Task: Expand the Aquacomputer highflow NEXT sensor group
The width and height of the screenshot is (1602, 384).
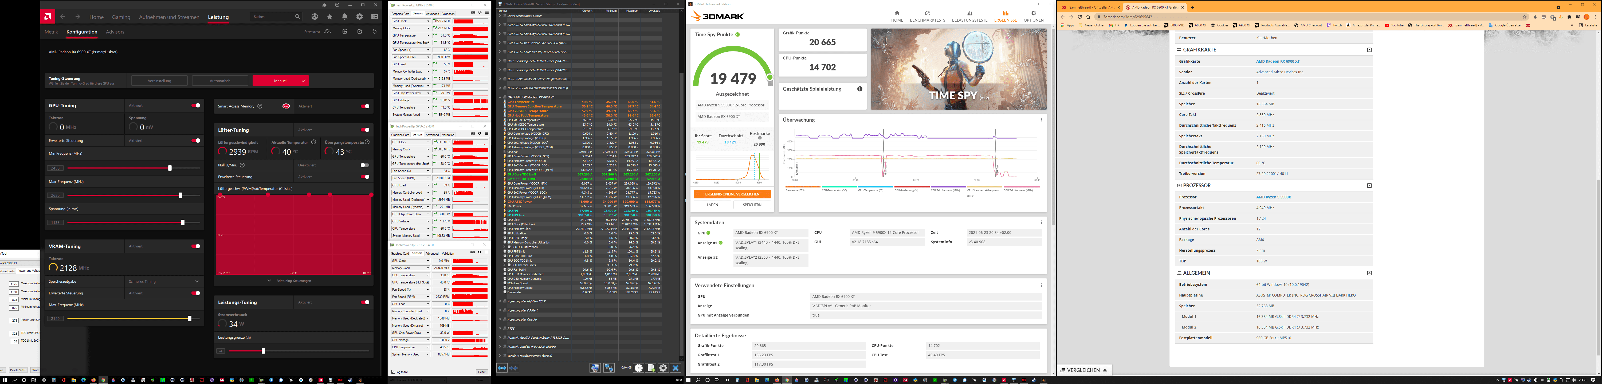Action: coord(500,301)
